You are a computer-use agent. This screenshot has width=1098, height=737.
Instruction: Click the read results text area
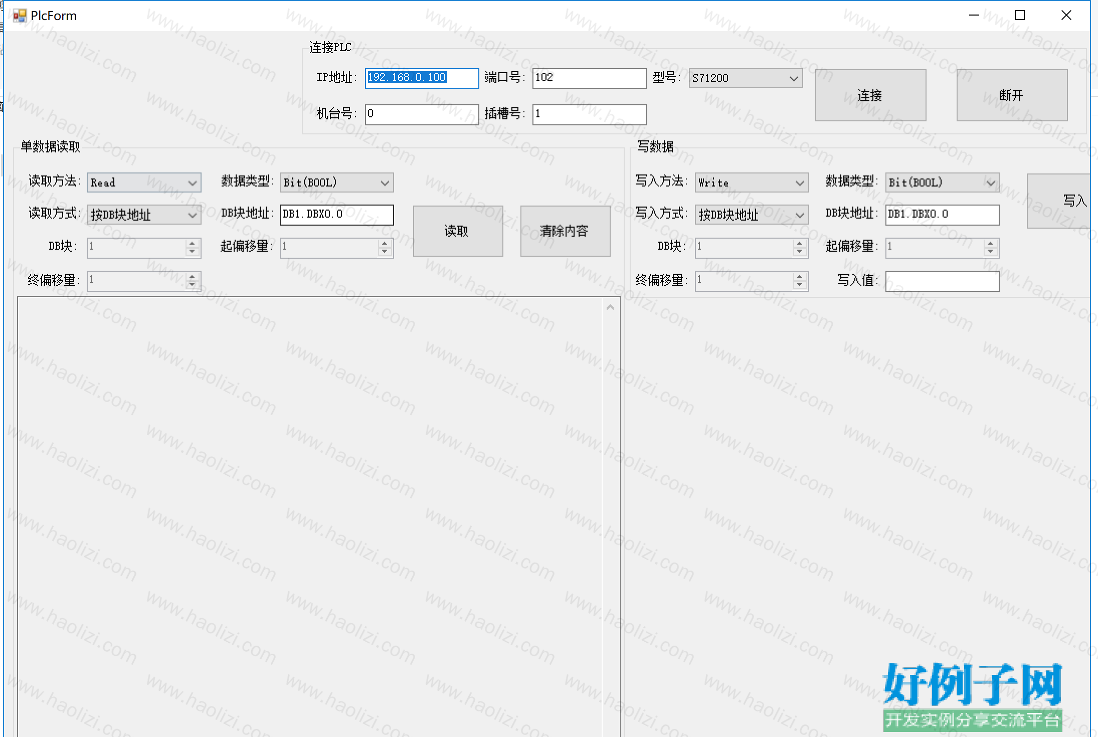tap(310, 516)
